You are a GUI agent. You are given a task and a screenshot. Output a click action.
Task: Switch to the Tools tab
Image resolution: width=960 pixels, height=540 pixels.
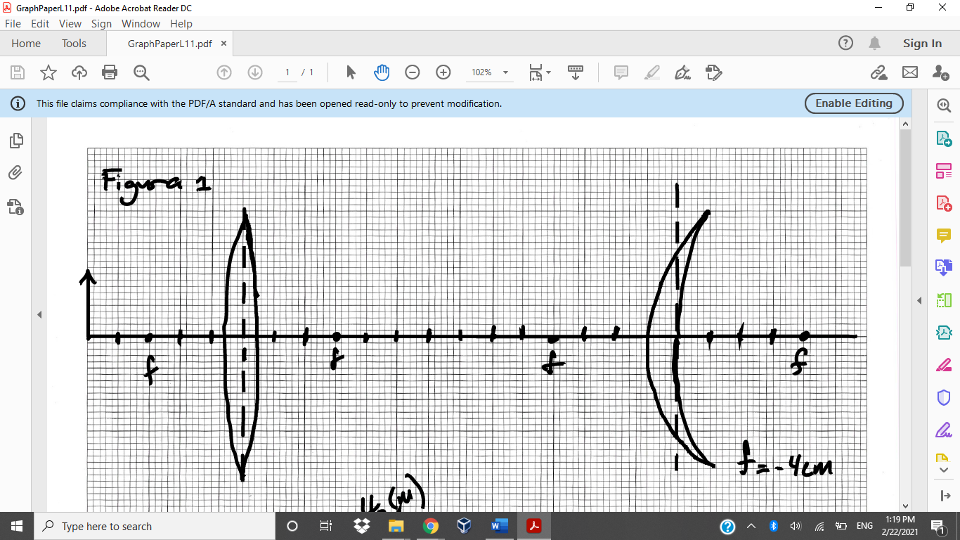pyautogui.click(x=74, y=43)
